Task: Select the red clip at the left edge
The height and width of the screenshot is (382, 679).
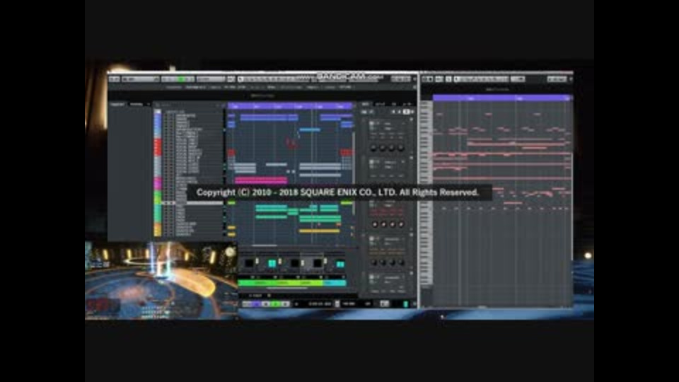Action: (231, 153)
